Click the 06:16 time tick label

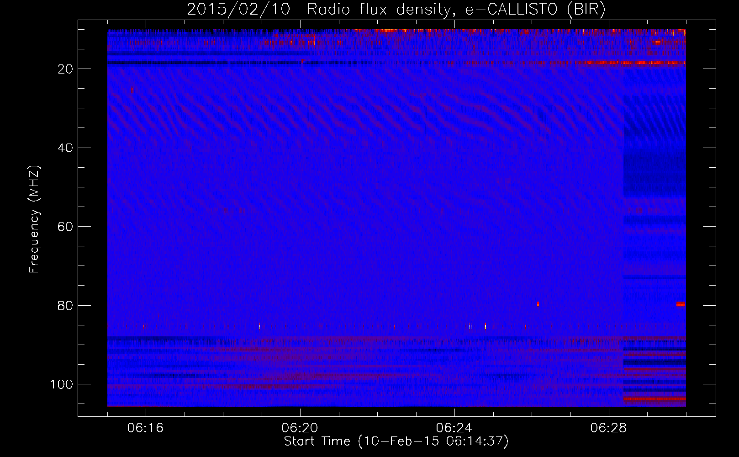[x=146, y=428]
